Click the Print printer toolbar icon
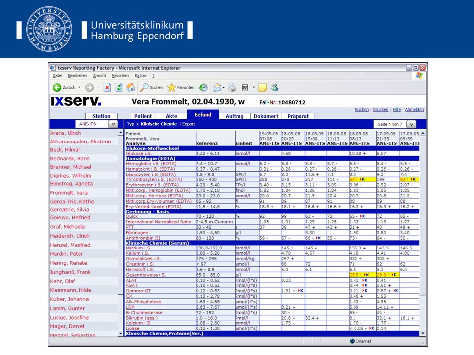Image resolution: width=474 pixels, height=355 pixels. [x=232, y=88]
